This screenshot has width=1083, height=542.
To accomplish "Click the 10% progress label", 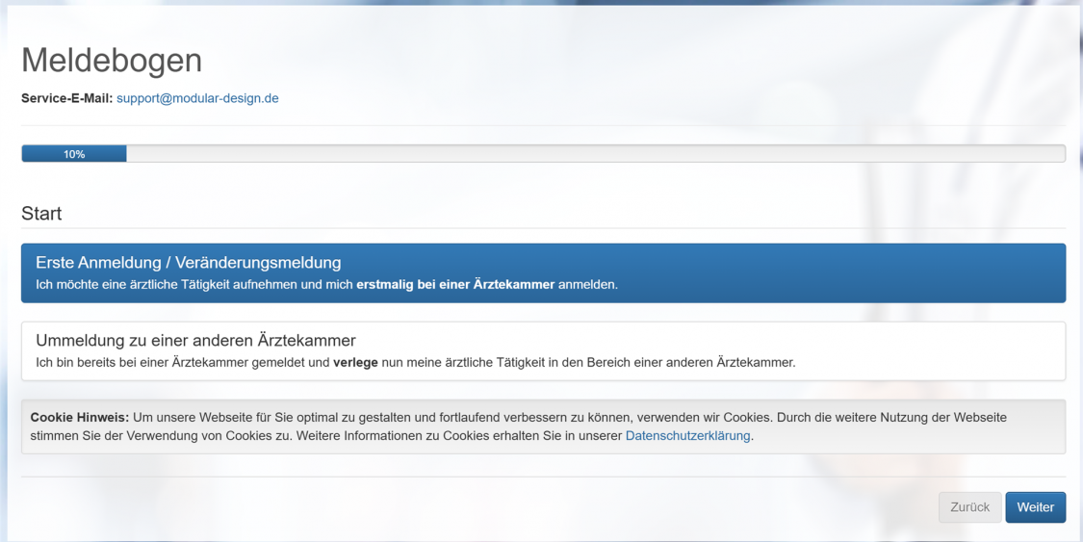I will [74, 154].
